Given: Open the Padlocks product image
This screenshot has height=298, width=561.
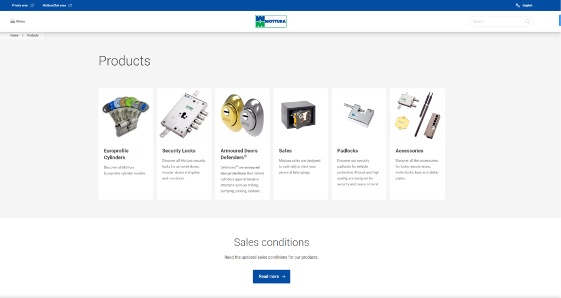Looking at the screenshot, I should pos(359,115).
